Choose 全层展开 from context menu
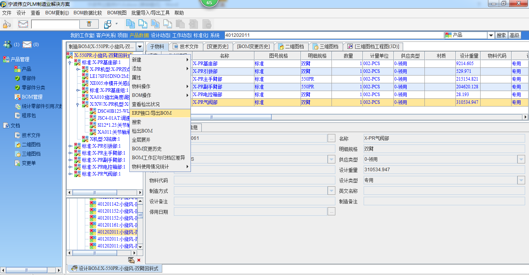 141,140
